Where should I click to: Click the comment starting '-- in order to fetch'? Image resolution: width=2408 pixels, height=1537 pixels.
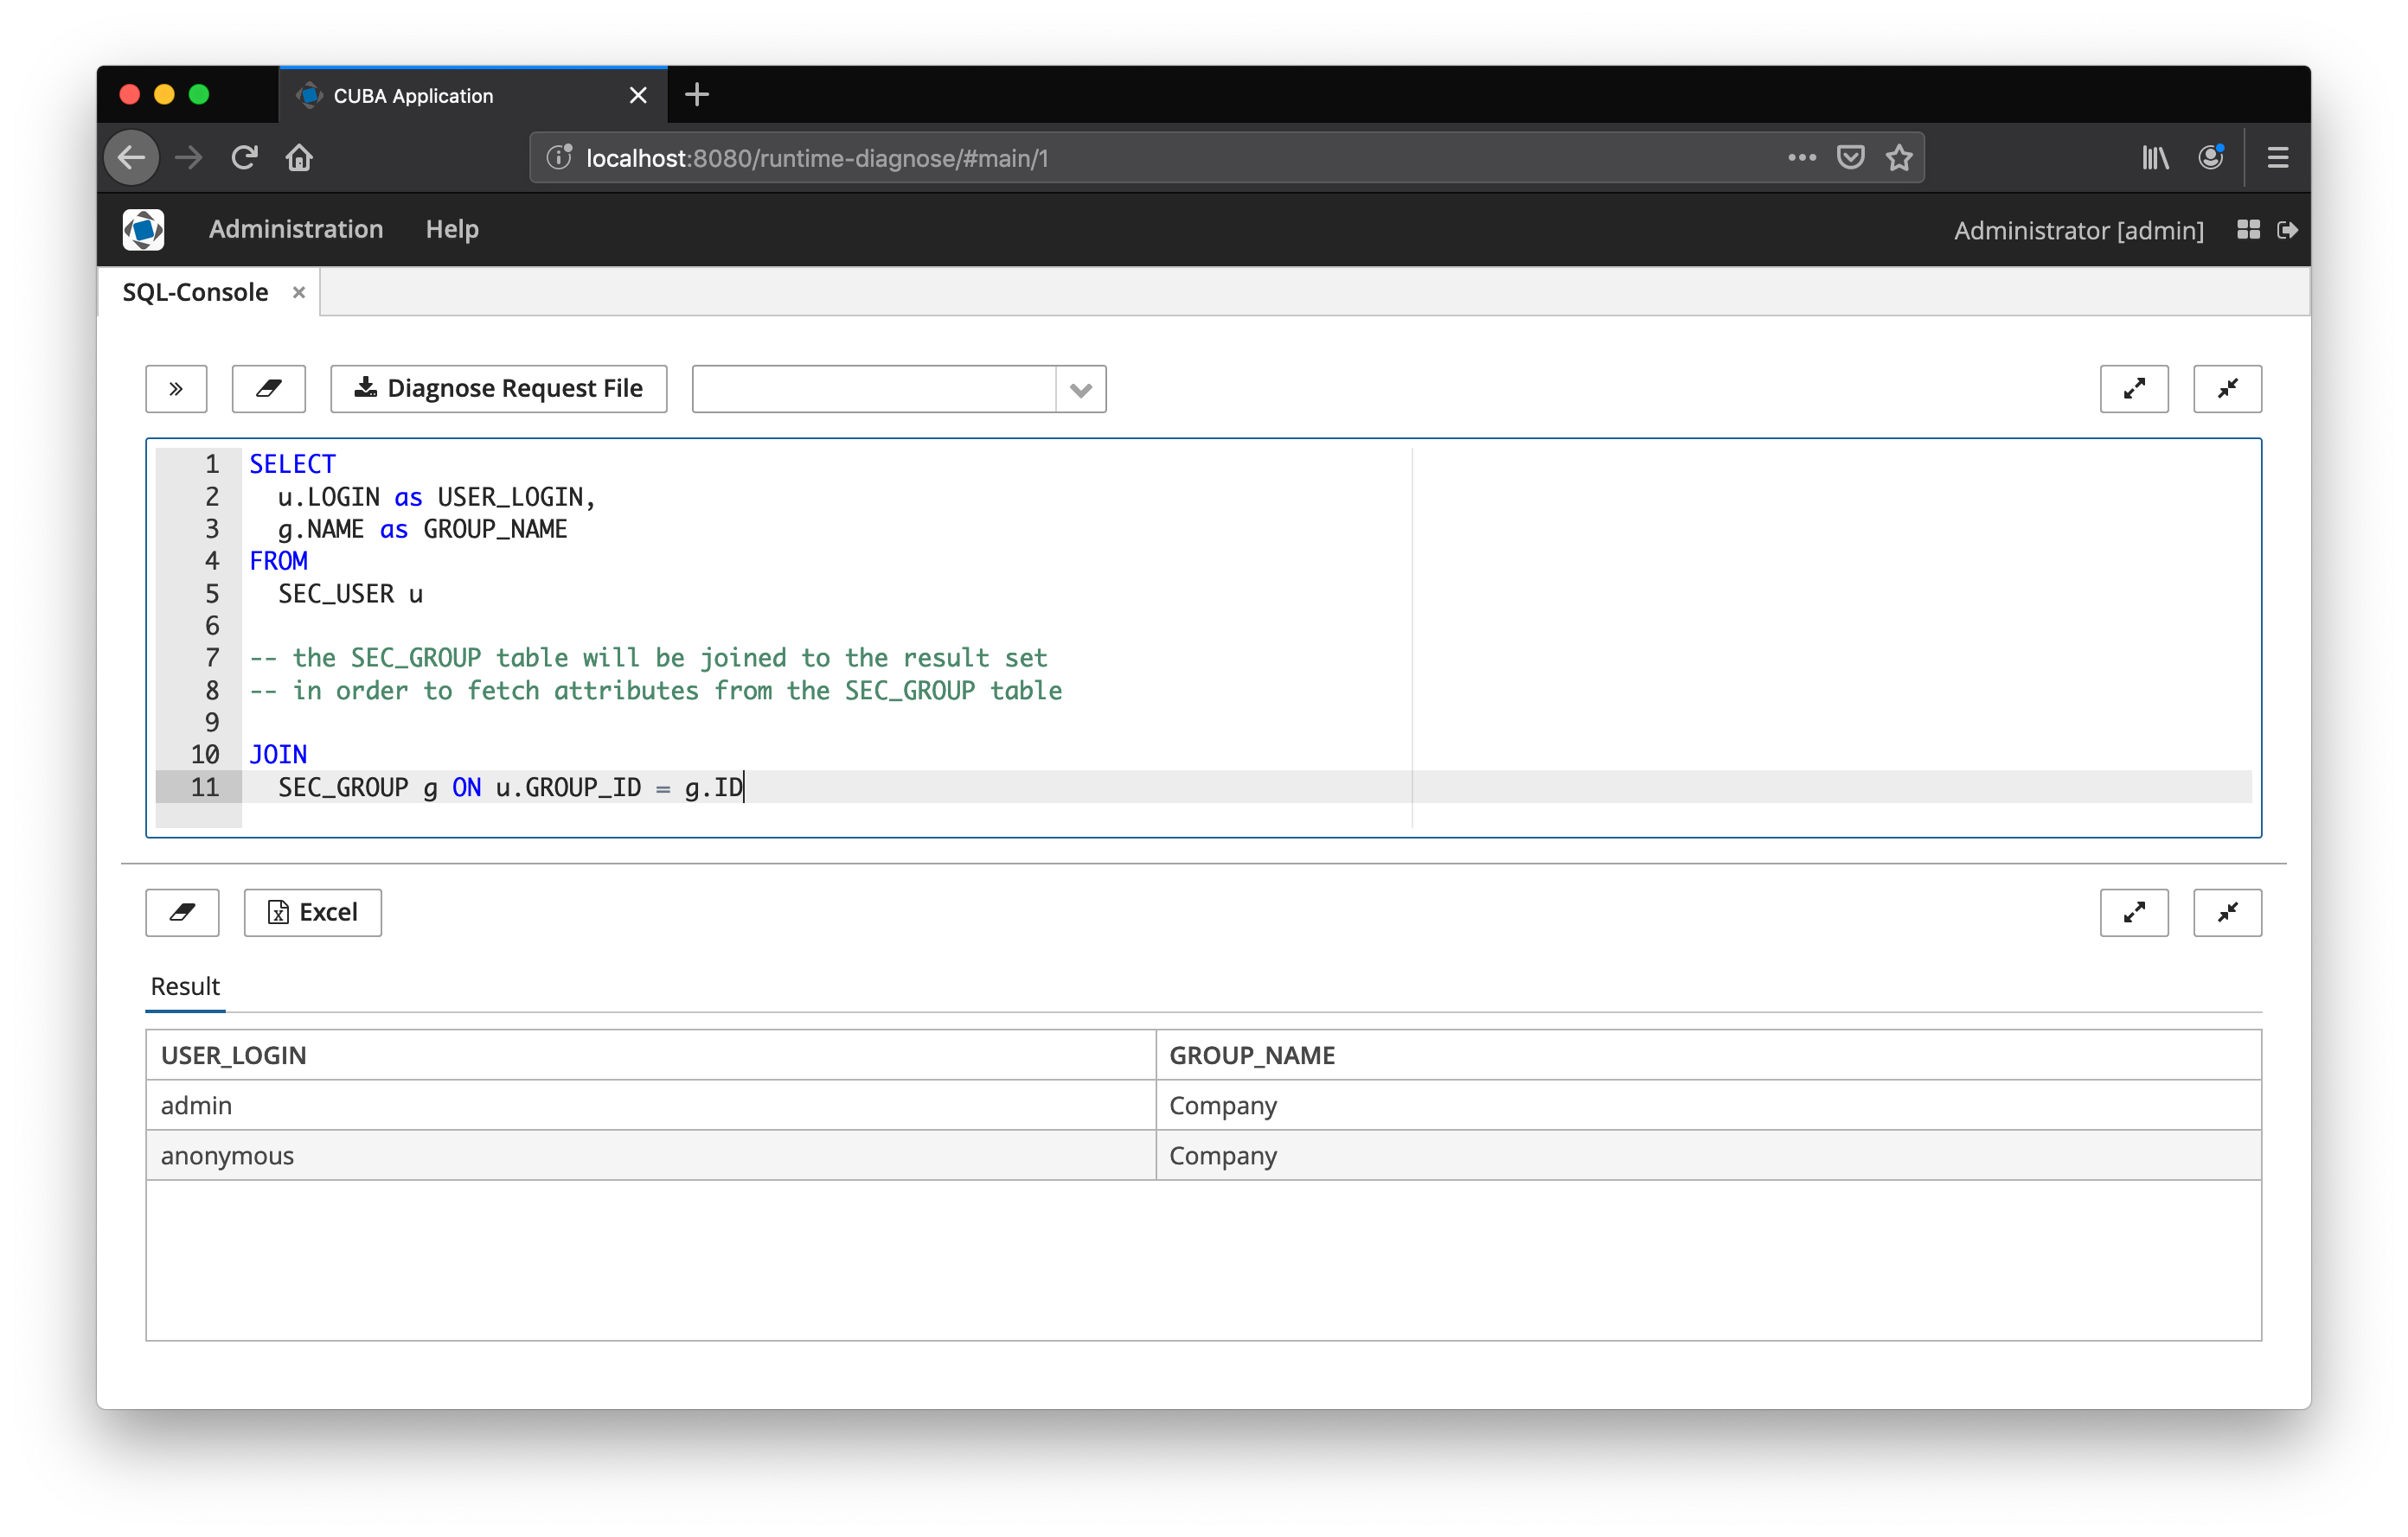coord(655,691)
